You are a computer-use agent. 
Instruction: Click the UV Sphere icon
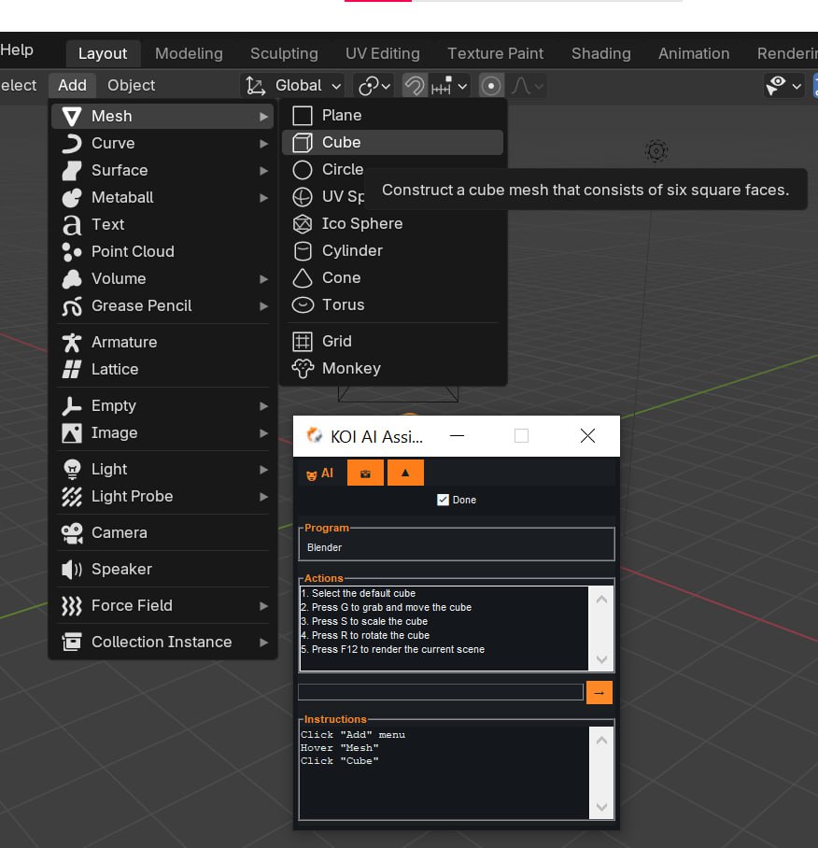[303, 197]
